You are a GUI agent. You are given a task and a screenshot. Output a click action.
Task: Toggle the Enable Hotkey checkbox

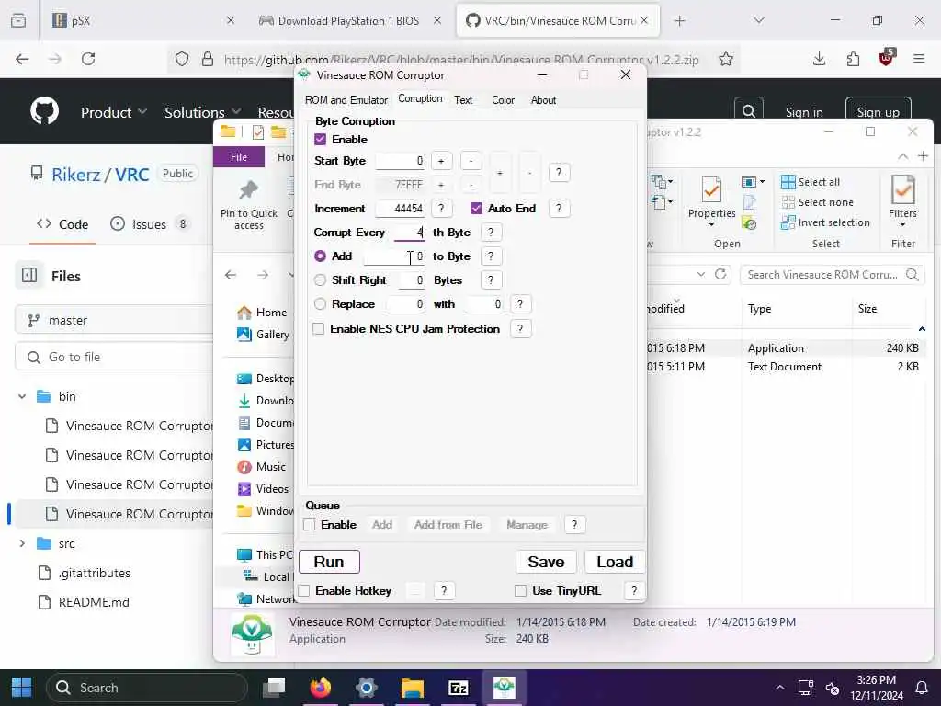[304, 591]
